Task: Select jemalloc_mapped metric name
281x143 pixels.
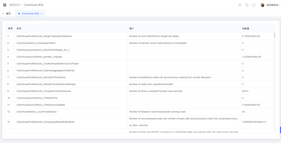Action: coord(39,57)
